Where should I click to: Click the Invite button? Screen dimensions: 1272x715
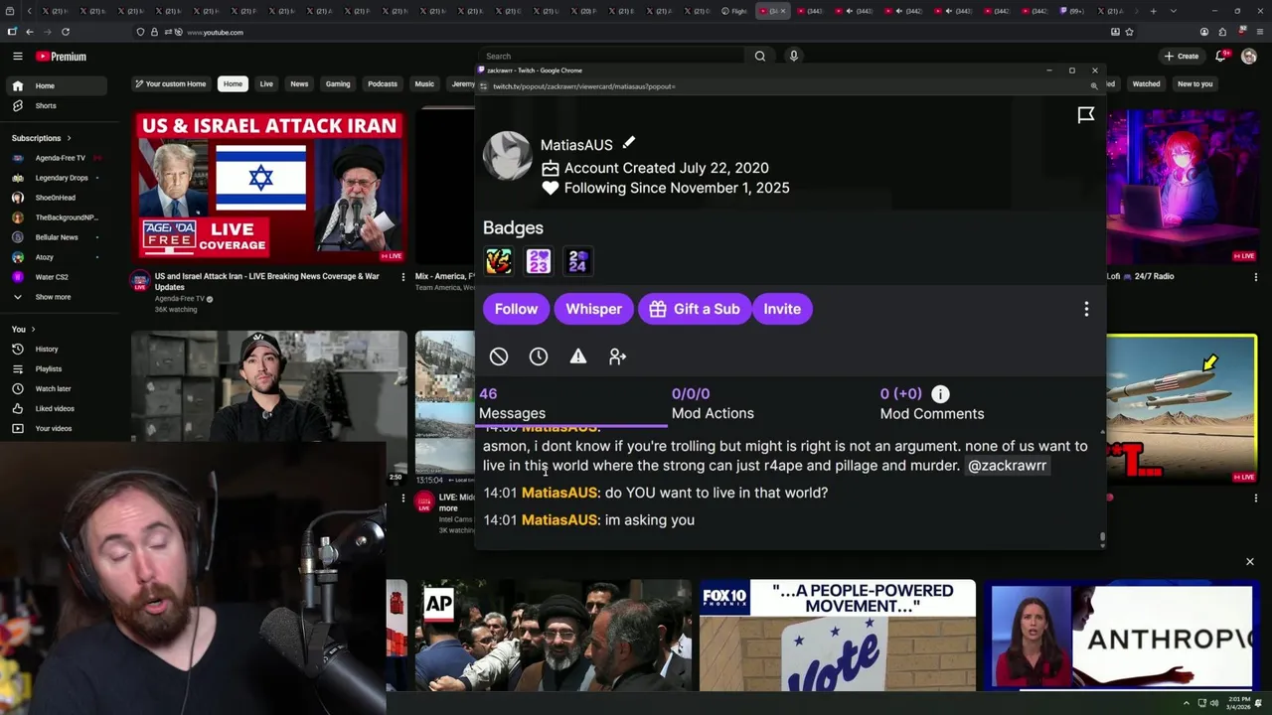click(x=782, y=309)
